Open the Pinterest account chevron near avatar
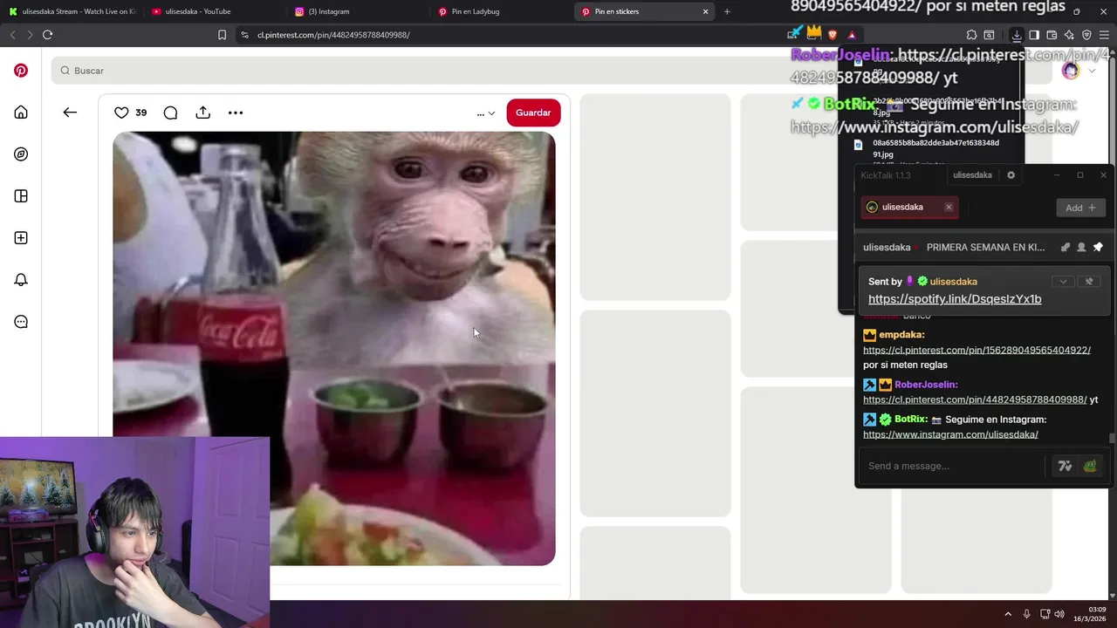 (x=1092, y=71)
